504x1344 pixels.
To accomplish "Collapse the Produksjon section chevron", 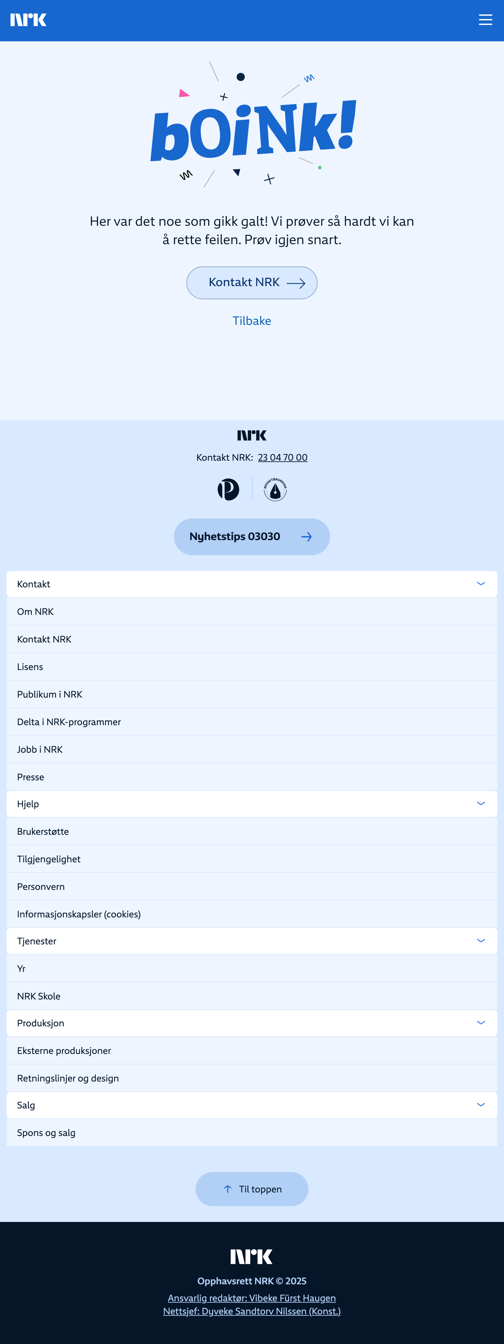I will 481,1023.
